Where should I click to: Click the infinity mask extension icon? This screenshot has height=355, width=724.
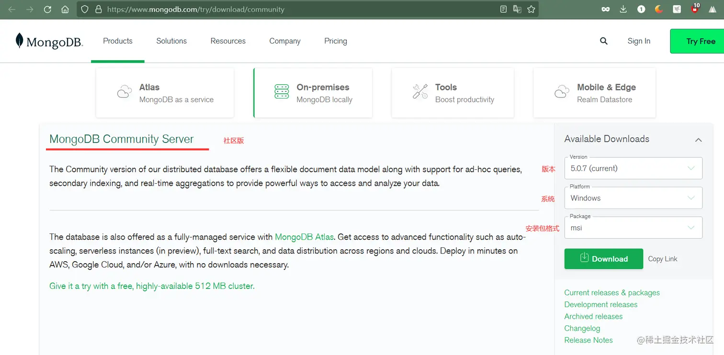[x=606, y=9]
